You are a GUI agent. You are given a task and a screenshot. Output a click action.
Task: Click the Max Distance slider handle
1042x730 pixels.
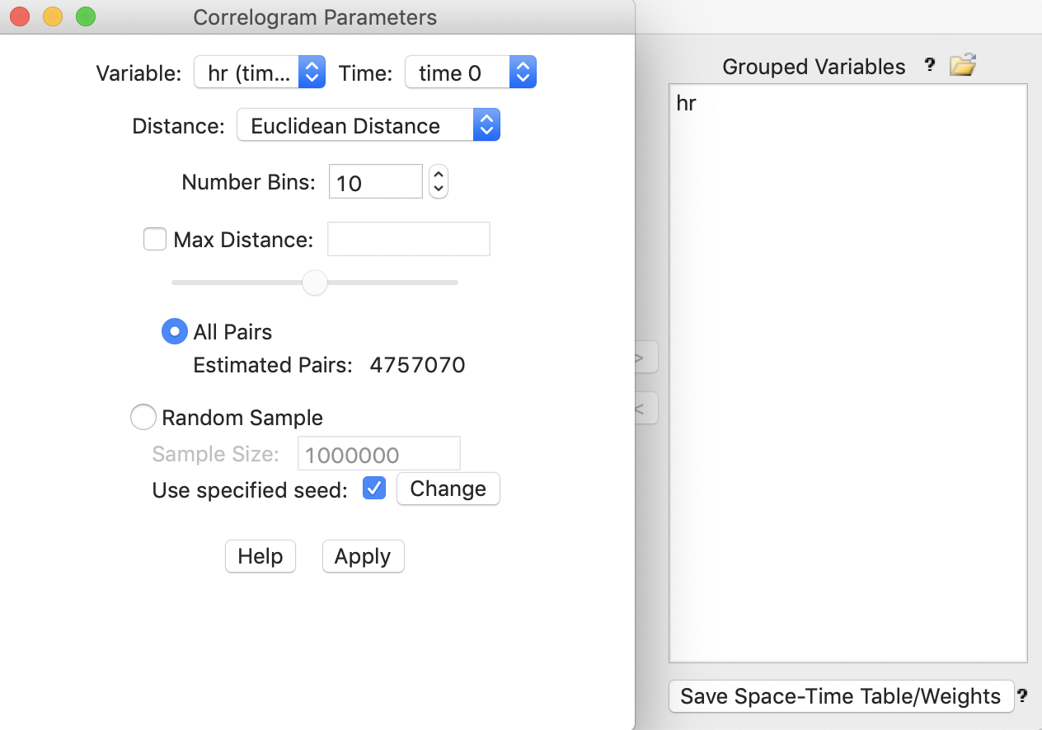coord(315,283)
